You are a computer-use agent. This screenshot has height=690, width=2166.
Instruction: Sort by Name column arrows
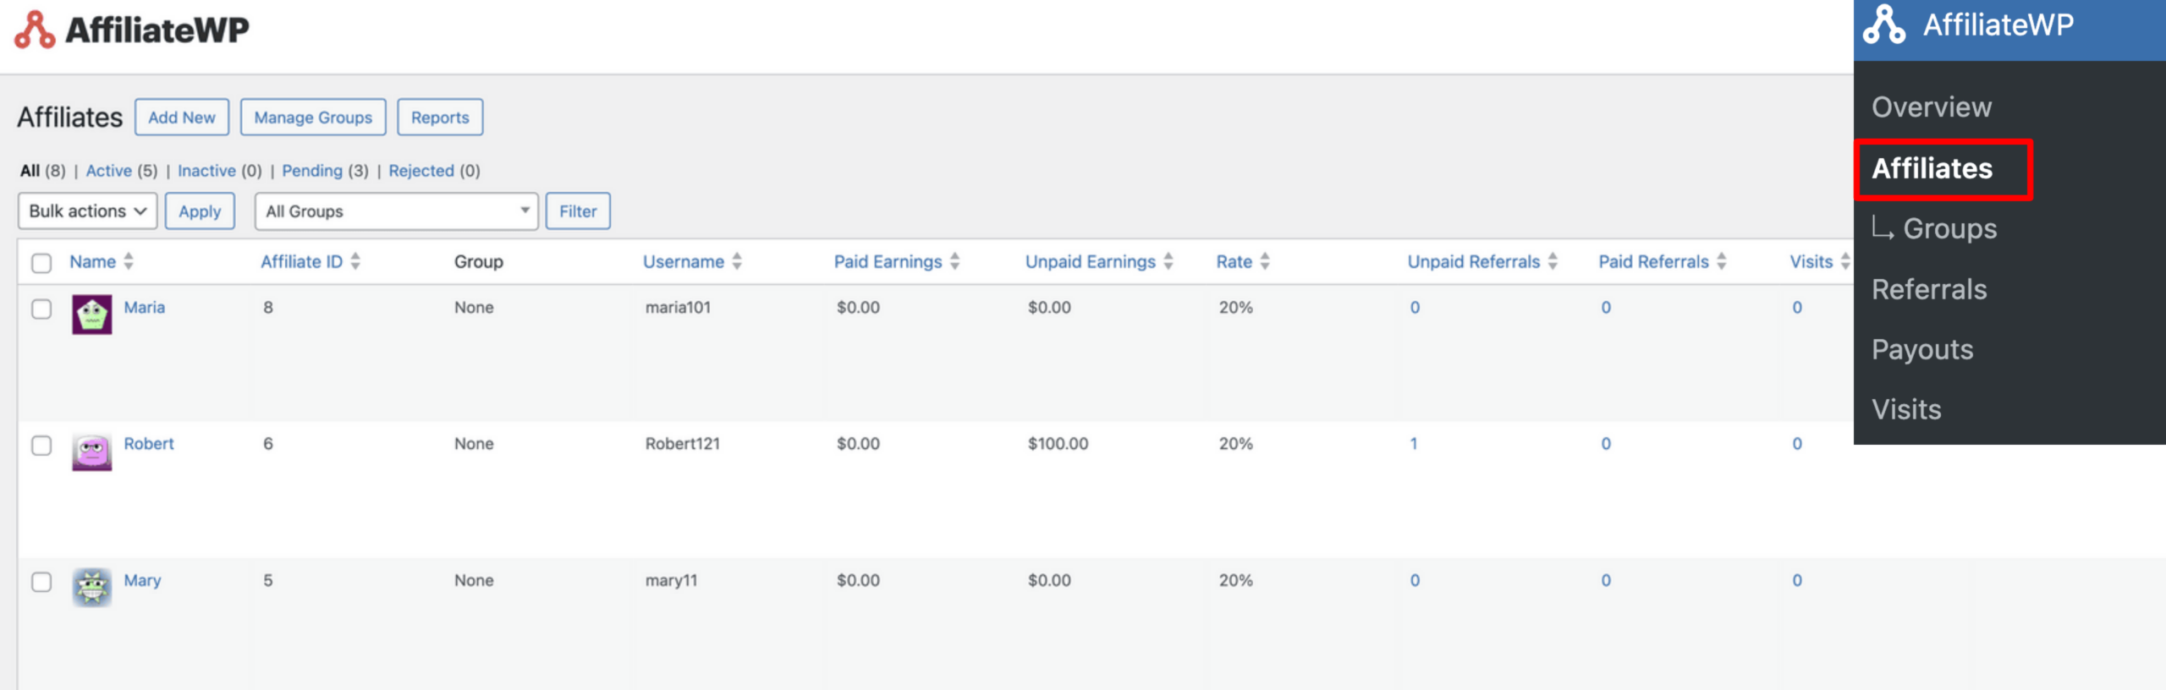point(129,261)
